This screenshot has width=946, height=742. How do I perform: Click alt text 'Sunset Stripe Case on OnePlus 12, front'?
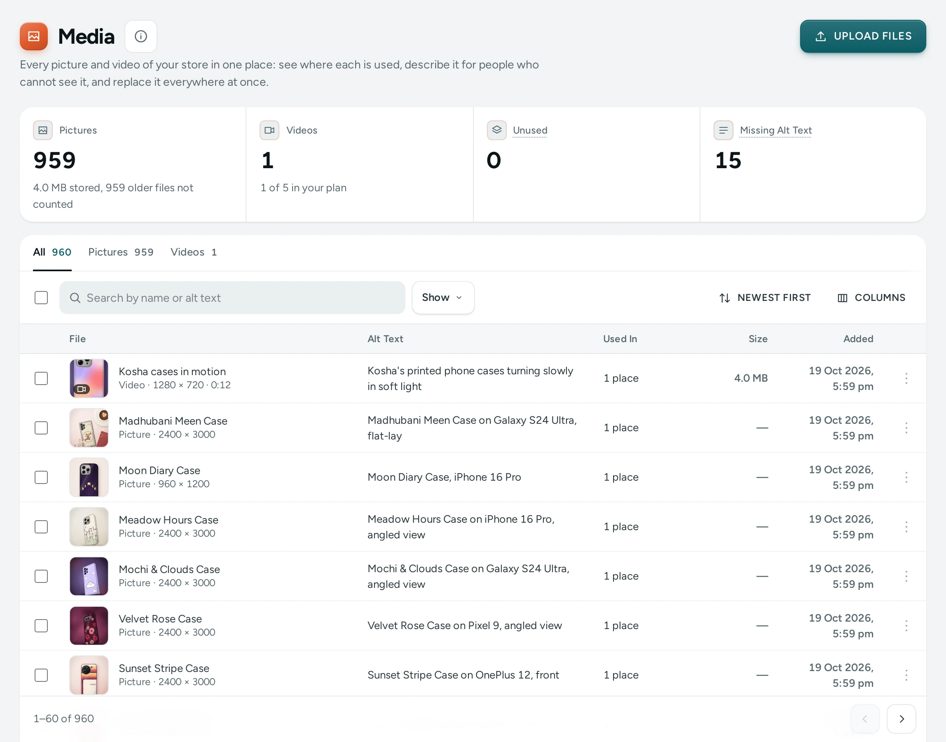point(463,675)
